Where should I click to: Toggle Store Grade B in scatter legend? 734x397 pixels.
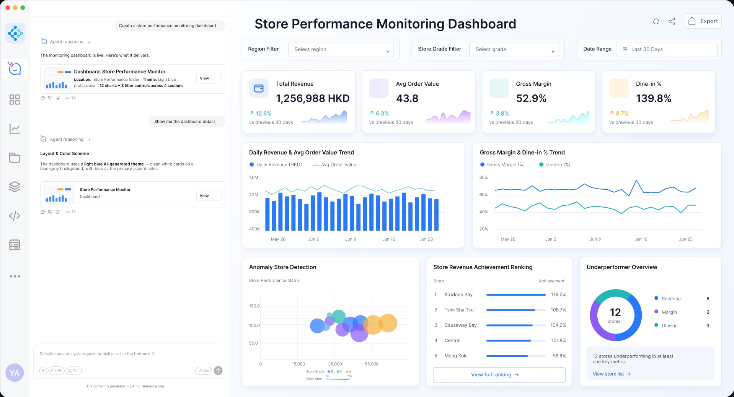[x=330, y=371]
